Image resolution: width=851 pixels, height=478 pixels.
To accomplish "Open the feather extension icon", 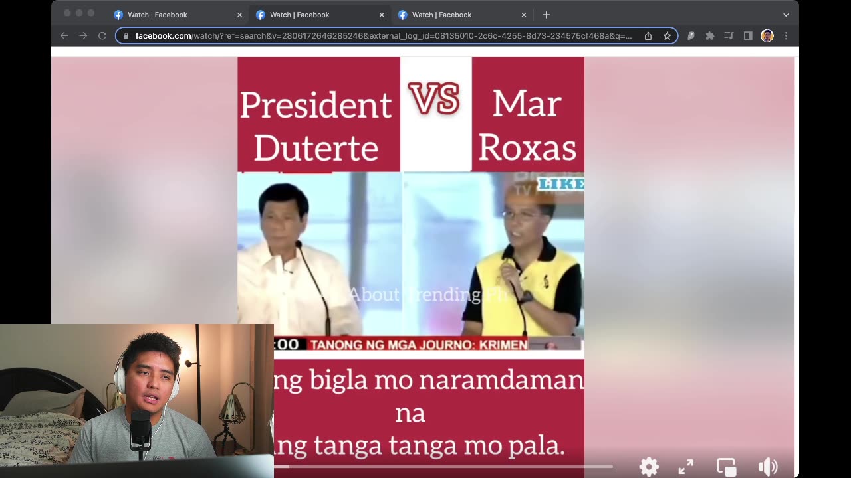I will (x=691, y=36).
